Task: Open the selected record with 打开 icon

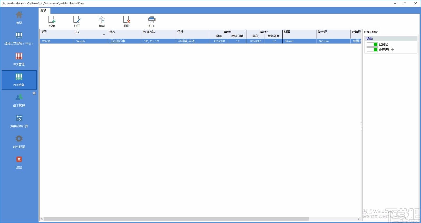Action: tap(77, 20)
